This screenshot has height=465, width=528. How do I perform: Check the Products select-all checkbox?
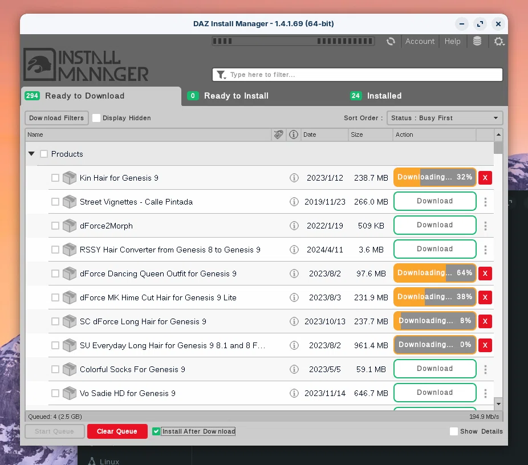pos(44,154)
